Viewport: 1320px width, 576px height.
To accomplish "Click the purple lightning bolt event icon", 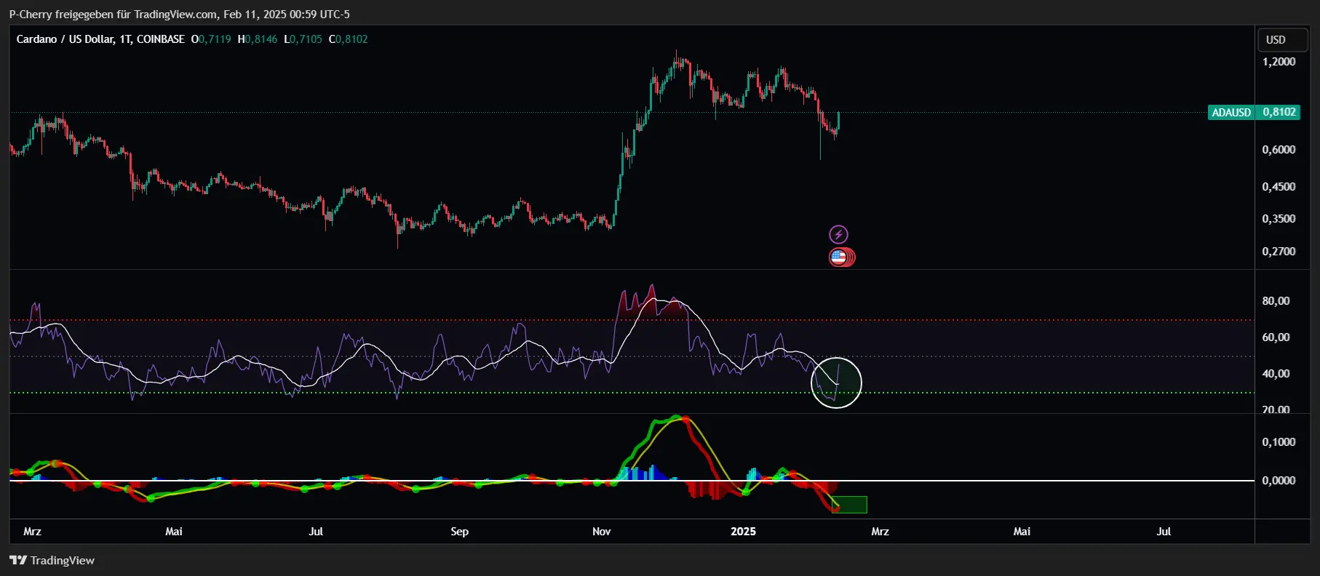I will click(x=838, y=234).
